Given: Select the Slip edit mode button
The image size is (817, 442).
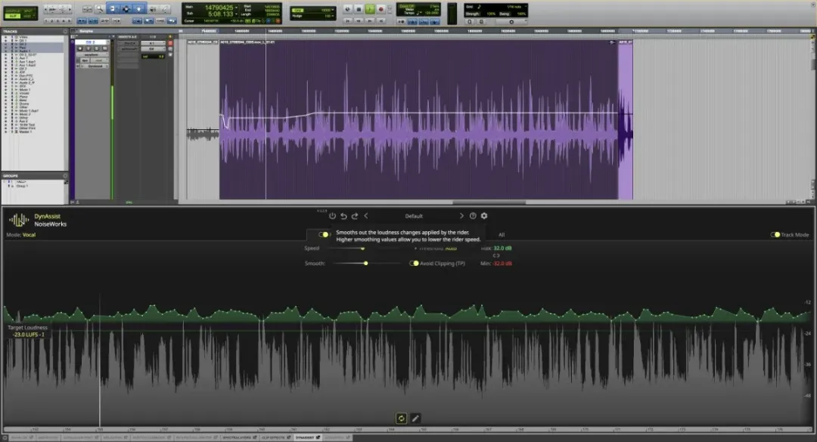Looking at the screenshot, I should click(x=13, y=16).
